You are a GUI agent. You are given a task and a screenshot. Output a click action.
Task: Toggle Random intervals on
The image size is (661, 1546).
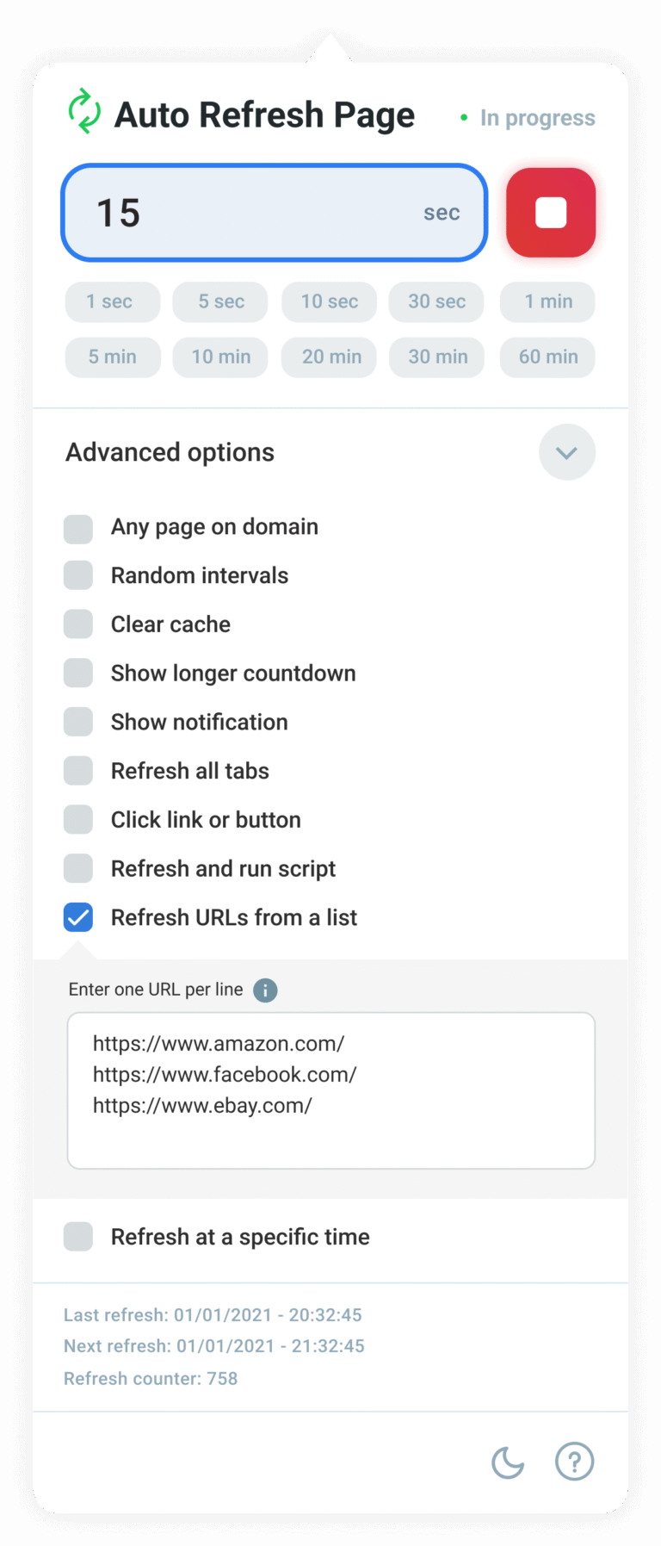78,574
